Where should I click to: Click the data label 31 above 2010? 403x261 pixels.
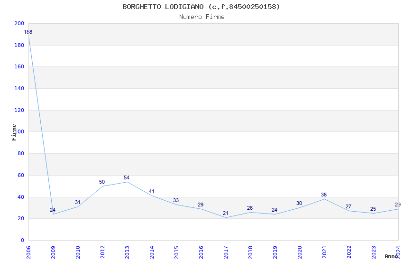click(x=78, y=202)
